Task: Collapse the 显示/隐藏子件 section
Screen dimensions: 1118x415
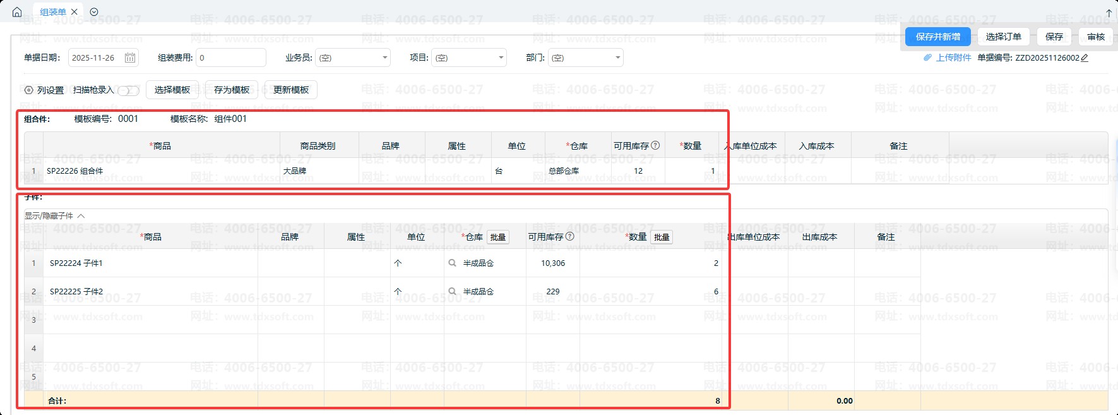Action: [x=81, y=216]
